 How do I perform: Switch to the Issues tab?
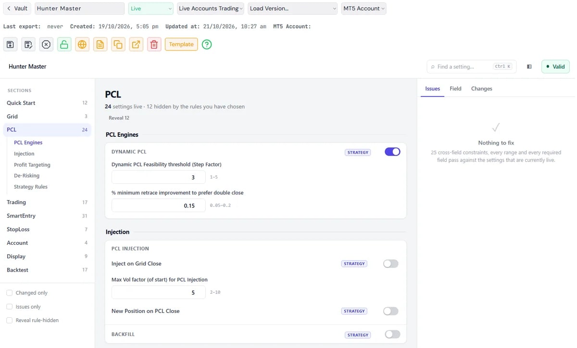coord(432,89)
